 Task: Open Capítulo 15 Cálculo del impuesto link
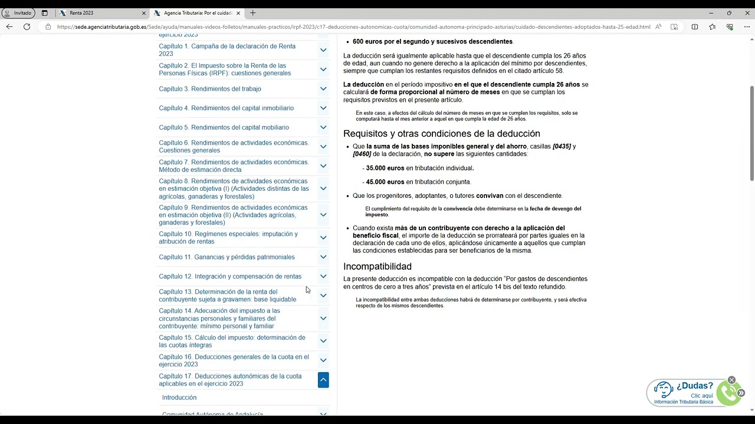point(232,341)
